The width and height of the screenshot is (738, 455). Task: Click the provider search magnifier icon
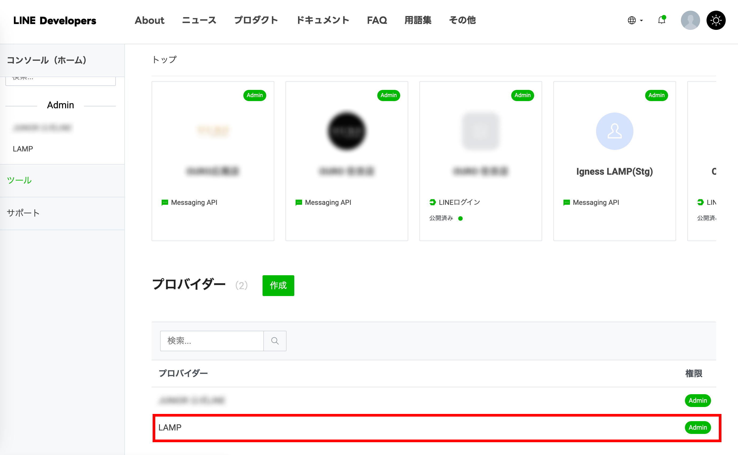[275, 341]
